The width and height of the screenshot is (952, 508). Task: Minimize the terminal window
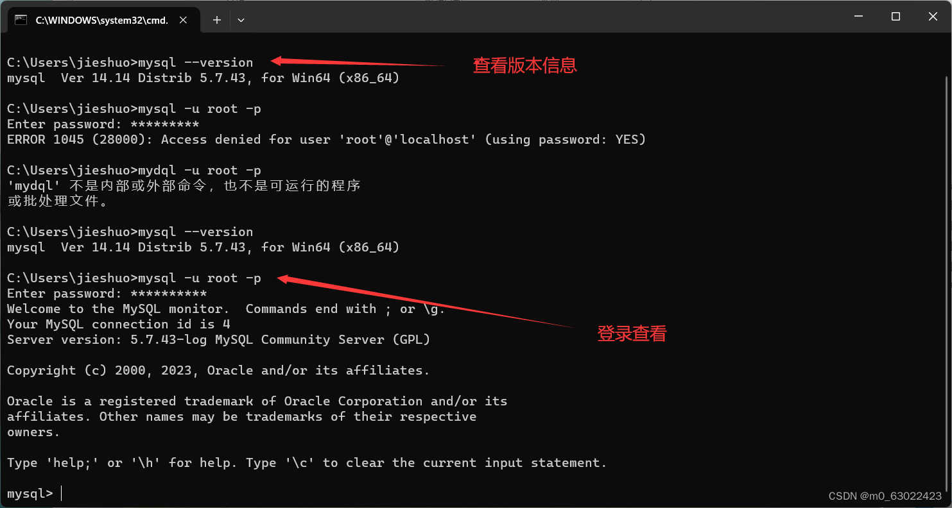coord(858,16)
